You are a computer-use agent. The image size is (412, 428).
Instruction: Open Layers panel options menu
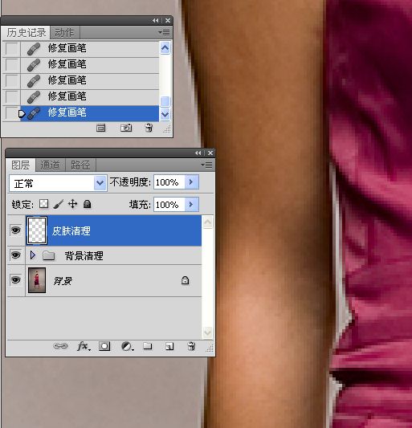[206, 165]
